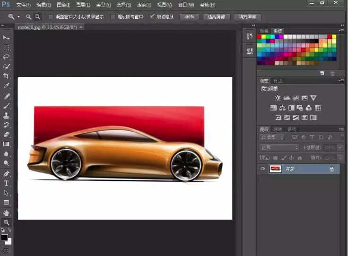Viewport: 348px width, 256px height.
Task: Open the layer blend mode dropdown 正常
Action: 279,148
